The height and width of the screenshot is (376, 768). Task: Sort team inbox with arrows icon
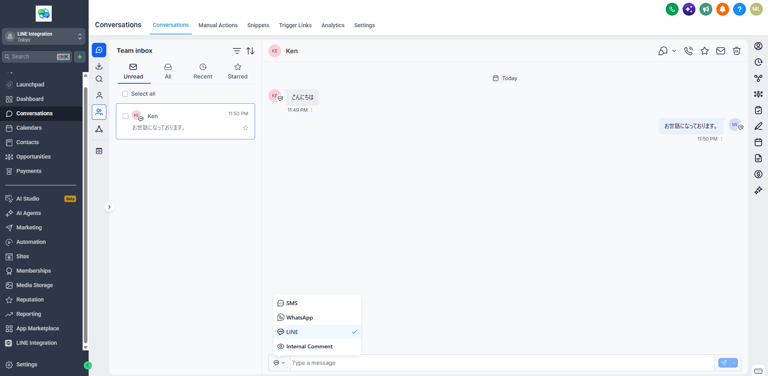pyautogui.click(x=250, y=51)
